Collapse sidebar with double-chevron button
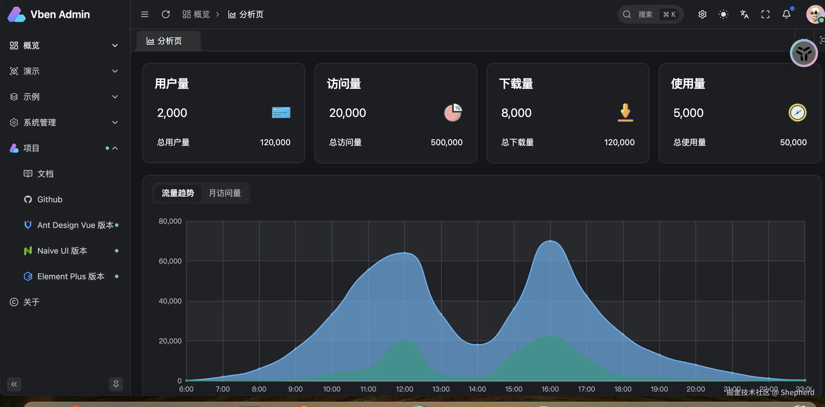This screenshot has width=825, height=407. tap(14, 384)
